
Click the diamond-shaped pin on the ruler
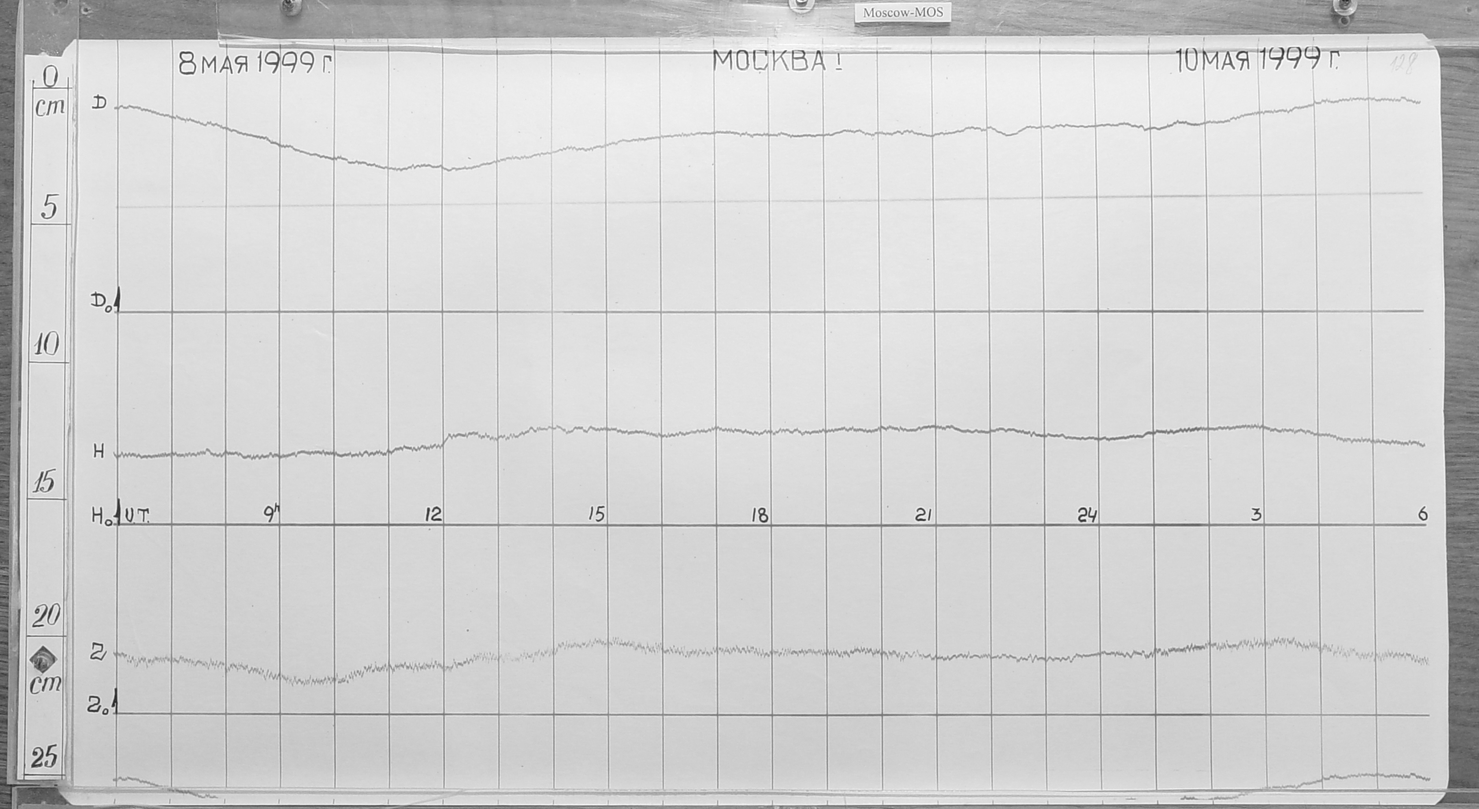[x=44, y=659]
